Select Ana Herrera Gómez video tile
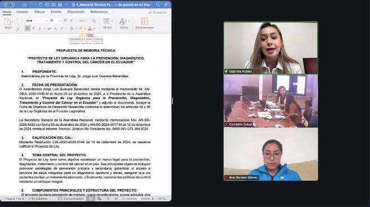This screenshot has height=207, width=370. pos(271,154)
